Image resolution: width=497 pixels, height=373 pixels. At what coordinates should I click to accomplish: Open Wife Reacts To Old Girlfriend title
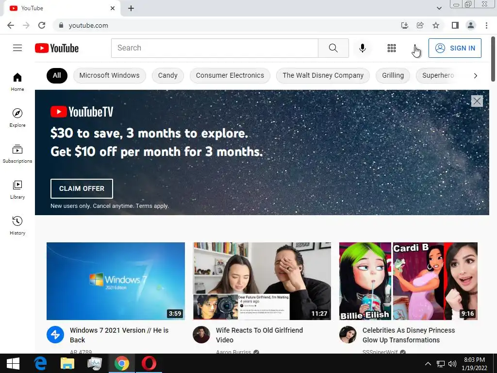(259, 335)
